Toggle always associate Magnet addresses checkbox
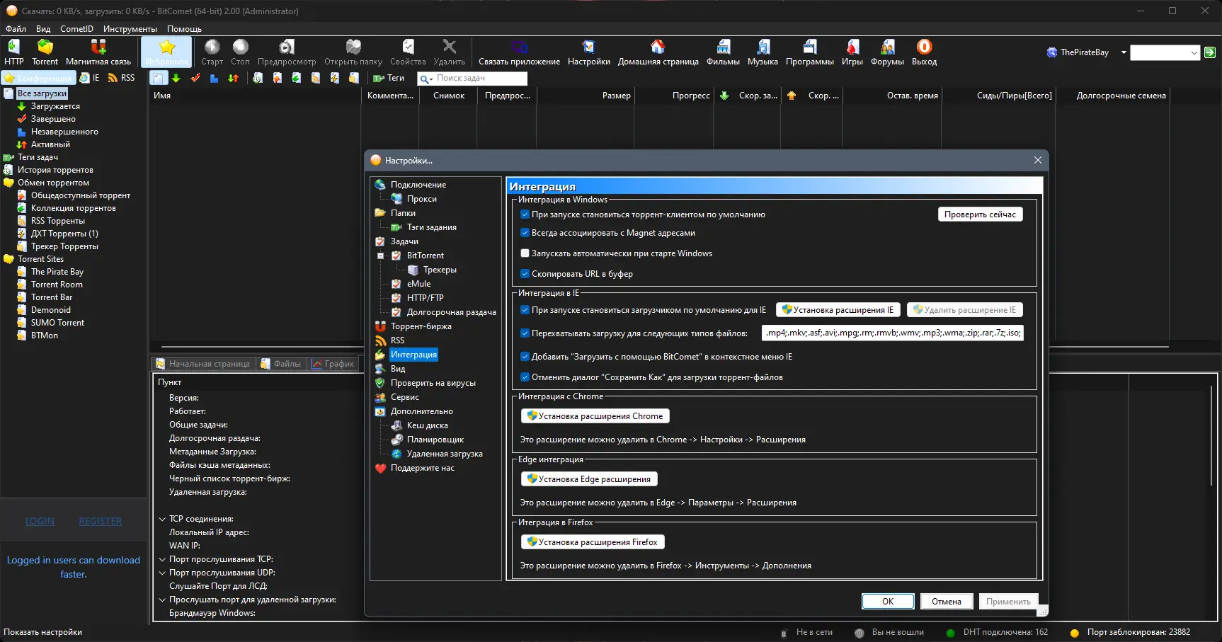This screenshot has height=642, width=1222. pos(525,233)
